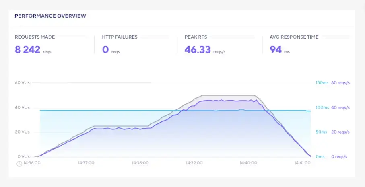Click the 14:37:00 time label
The height and width of the screenshot is (187, 365).
(86, 163)
